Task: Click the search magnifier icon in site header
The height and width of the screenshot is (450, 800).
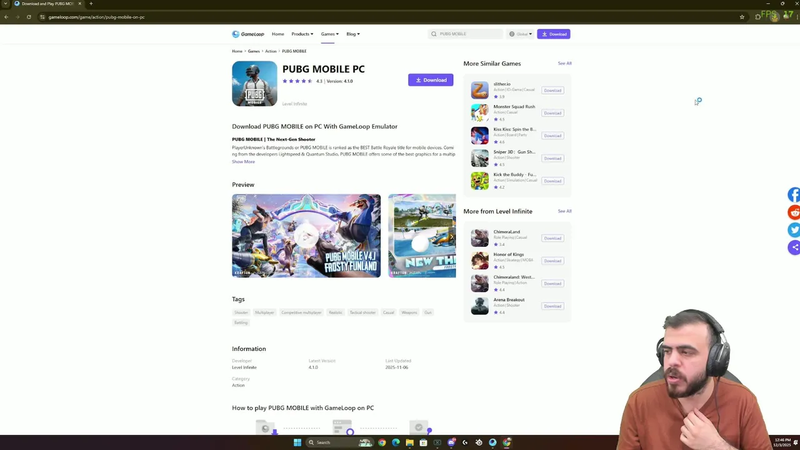Action: click(x=434, y=34)
